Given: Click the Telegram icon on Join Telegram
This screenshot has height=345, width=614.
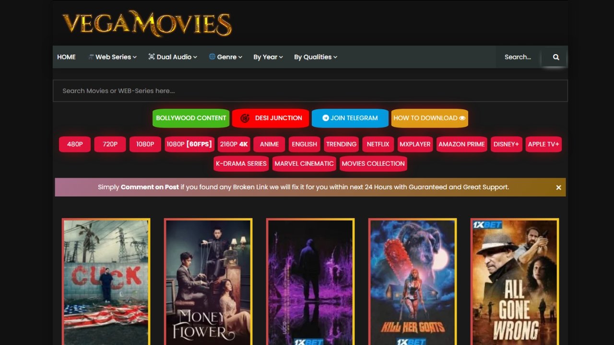Looking at the screenshot, I should pos(325,118).
